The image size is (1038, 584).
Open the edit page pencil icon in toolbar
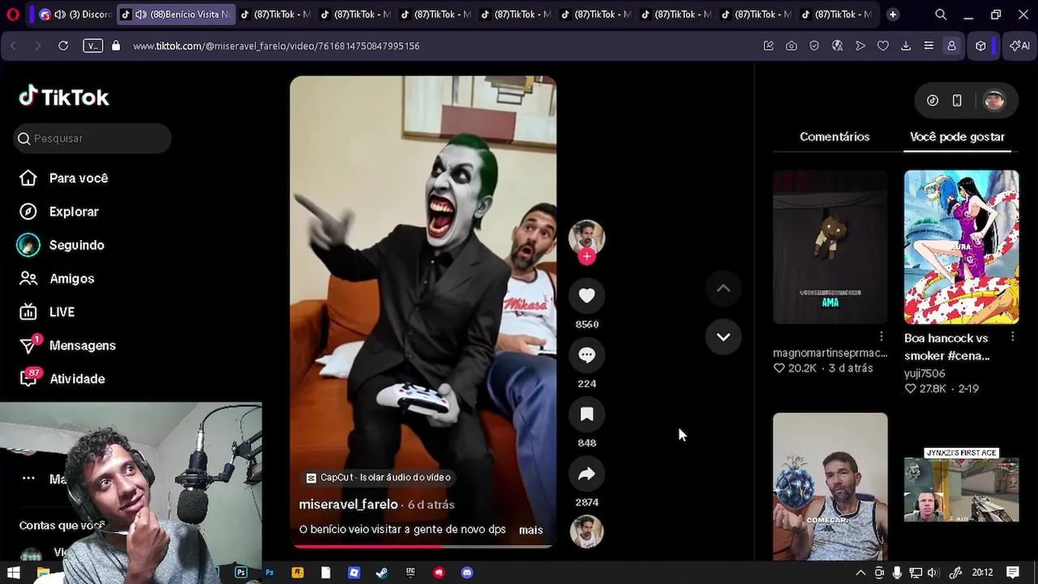(769, 46)
